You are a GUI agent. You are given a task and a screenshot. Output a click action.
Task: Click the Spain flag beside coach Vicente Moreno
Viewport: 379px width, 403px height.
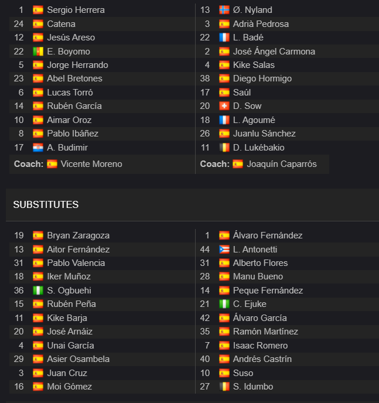point(52,164)
